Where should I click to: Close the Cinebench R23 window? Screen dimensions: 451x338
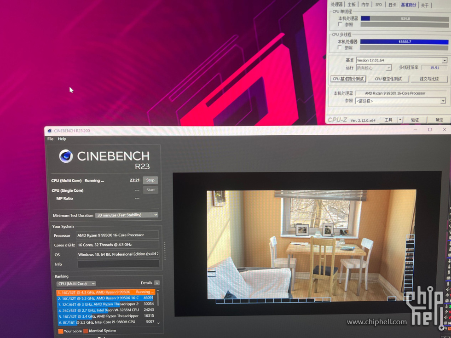point(445,130)
